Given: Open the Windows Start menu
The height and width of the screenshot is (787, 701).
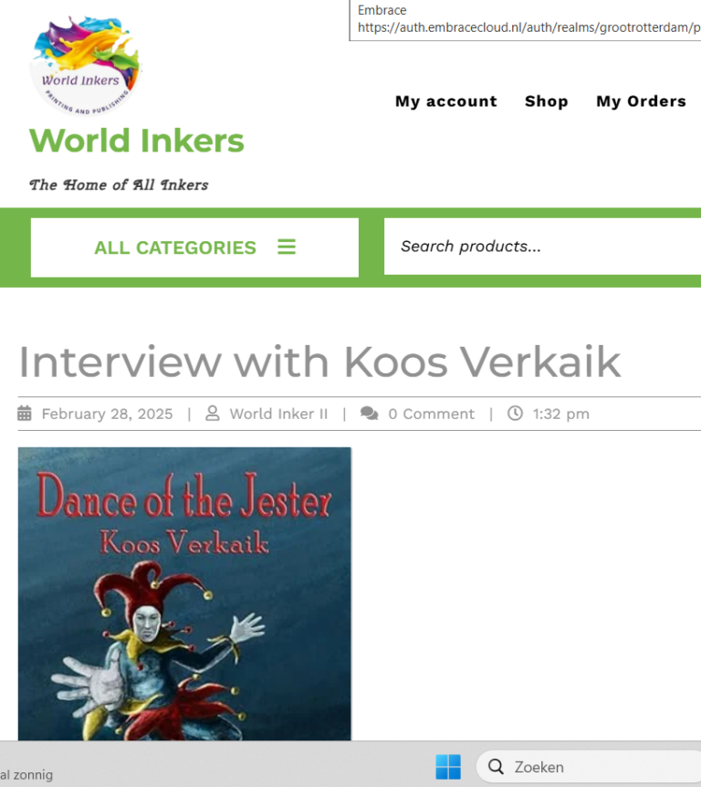Looking at the screenshot, I should (x=448, y=767).
